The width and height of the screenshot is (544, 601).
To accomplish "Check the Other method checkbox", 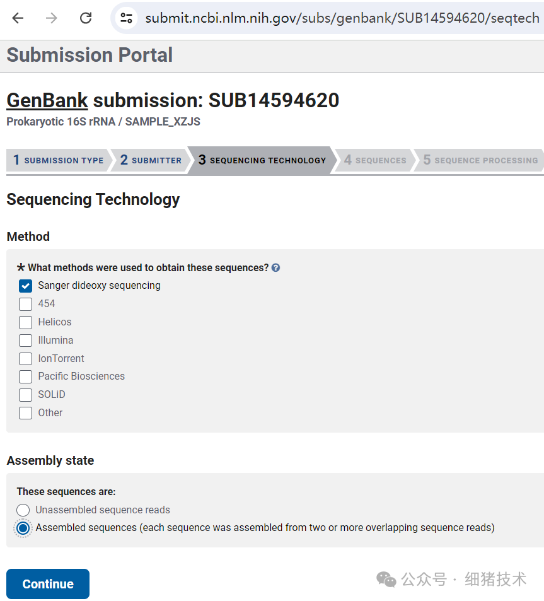I will point(25,413).
